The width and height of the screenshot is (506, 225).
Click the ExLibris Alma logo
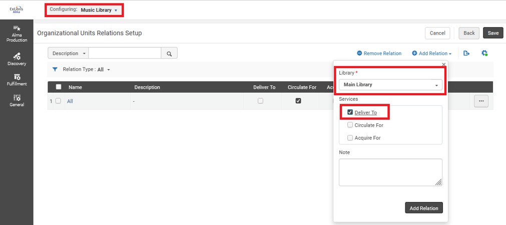(17, 10)
